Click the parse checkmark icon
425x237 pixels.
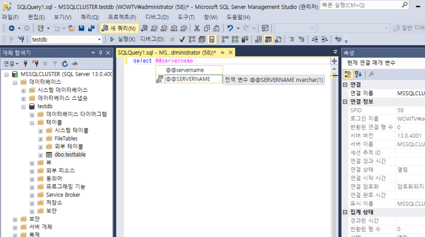[x=182, y=39]
